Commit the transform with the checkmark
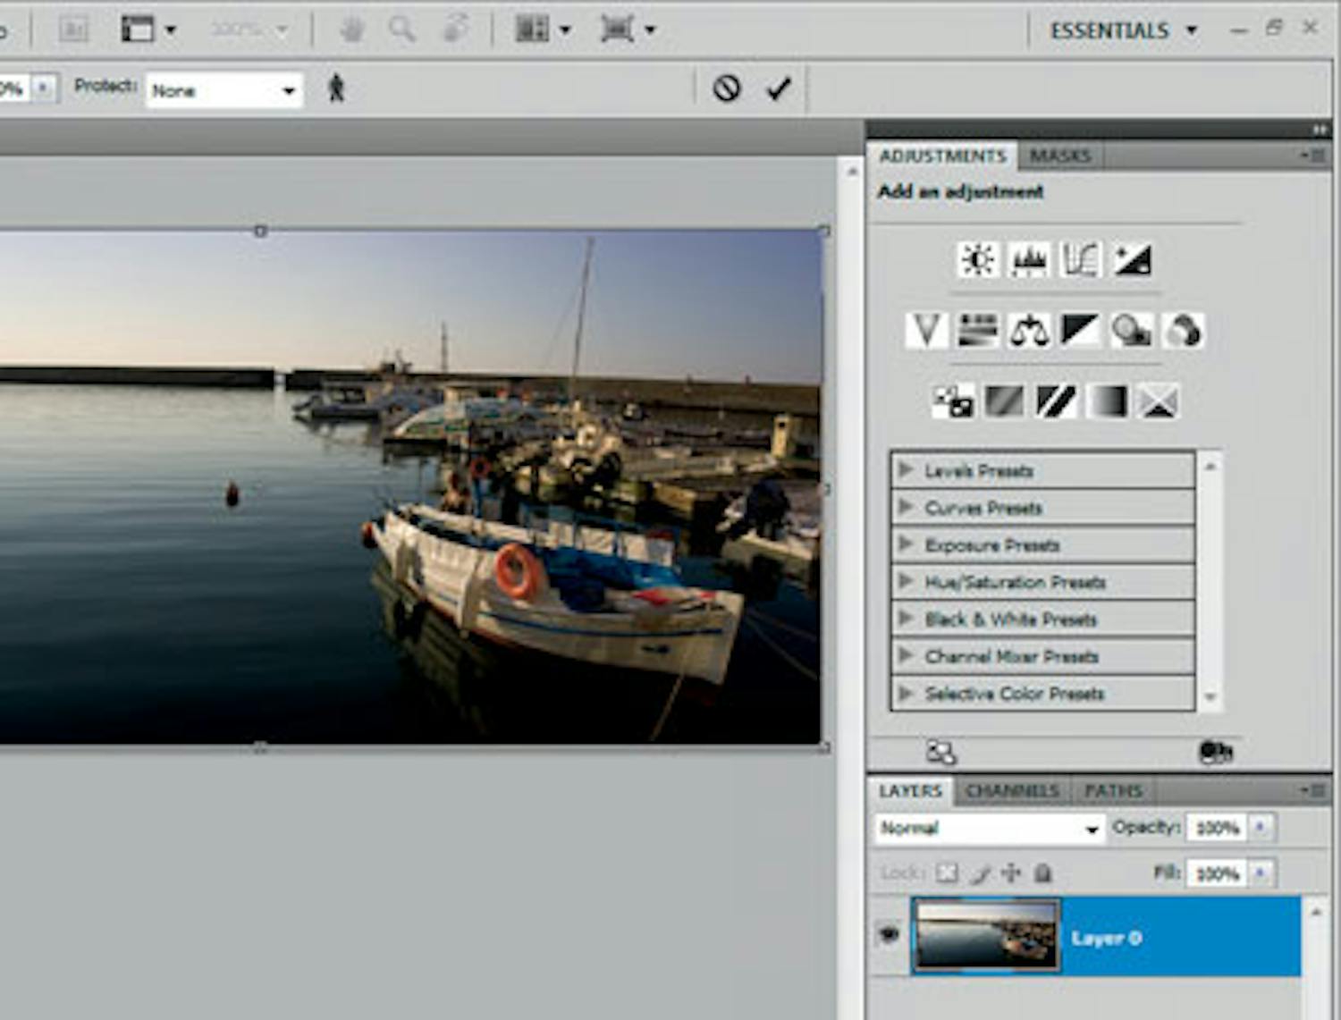 click(779, 89)
